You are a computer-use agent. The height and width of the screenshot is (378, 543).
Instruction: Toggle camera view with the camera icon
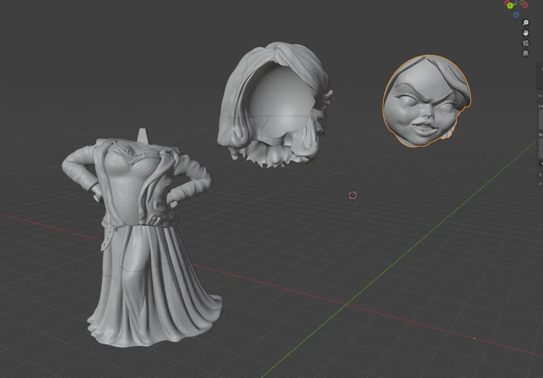(x=526, y=43)
